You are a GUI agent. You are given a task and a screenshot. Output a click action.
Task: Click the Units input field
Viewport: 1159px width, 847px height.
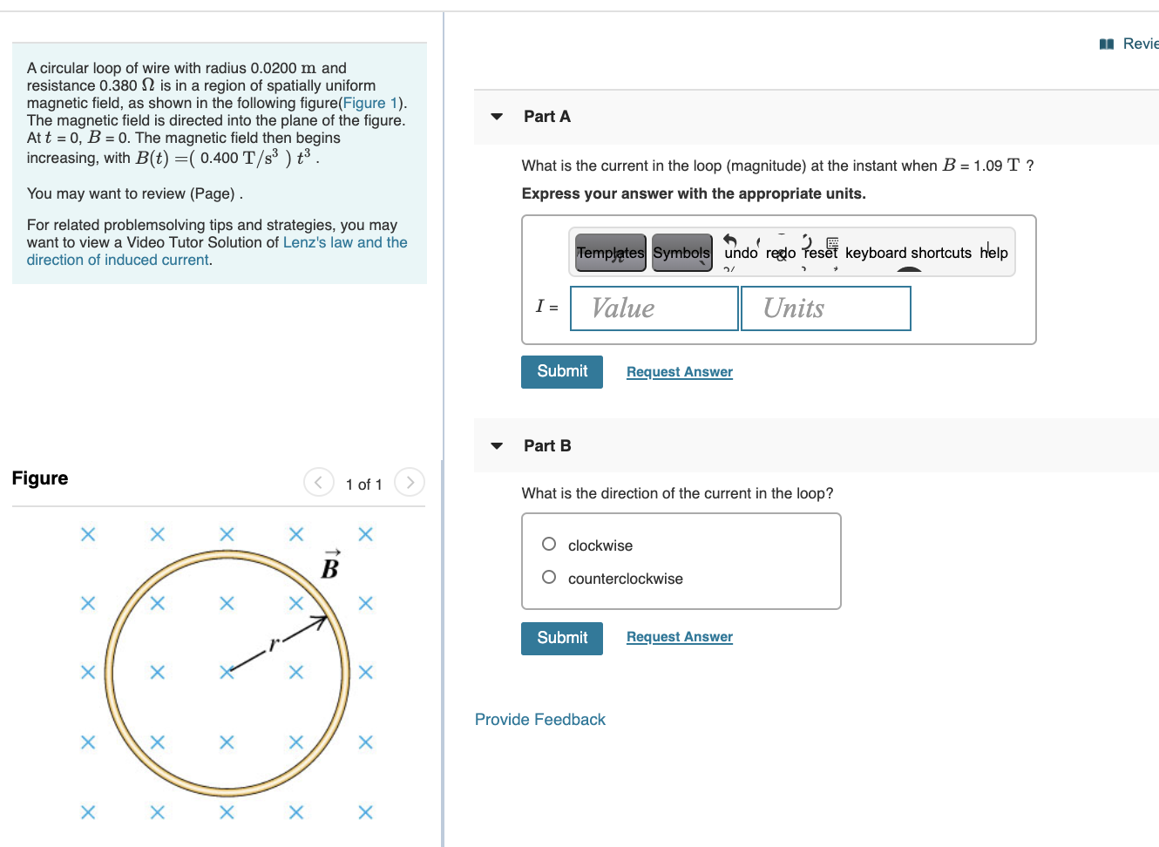824,308
